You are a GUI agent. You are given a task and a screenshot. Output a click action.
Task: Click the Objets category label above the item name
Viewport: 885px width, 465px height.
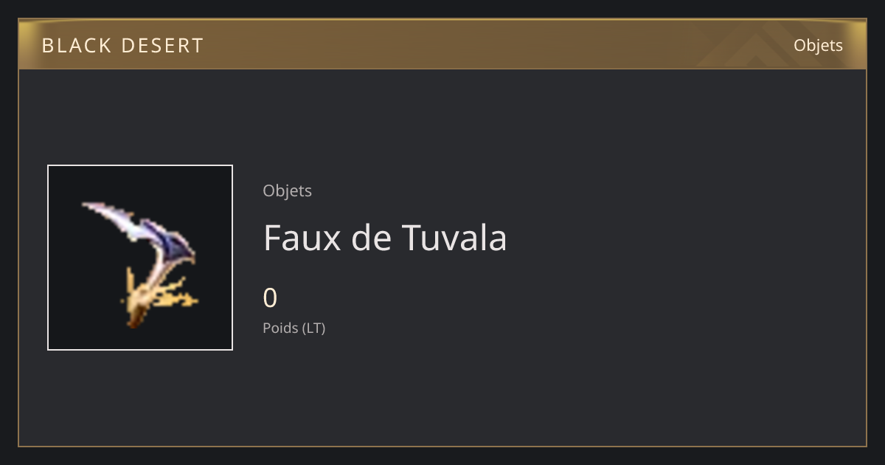287,190
